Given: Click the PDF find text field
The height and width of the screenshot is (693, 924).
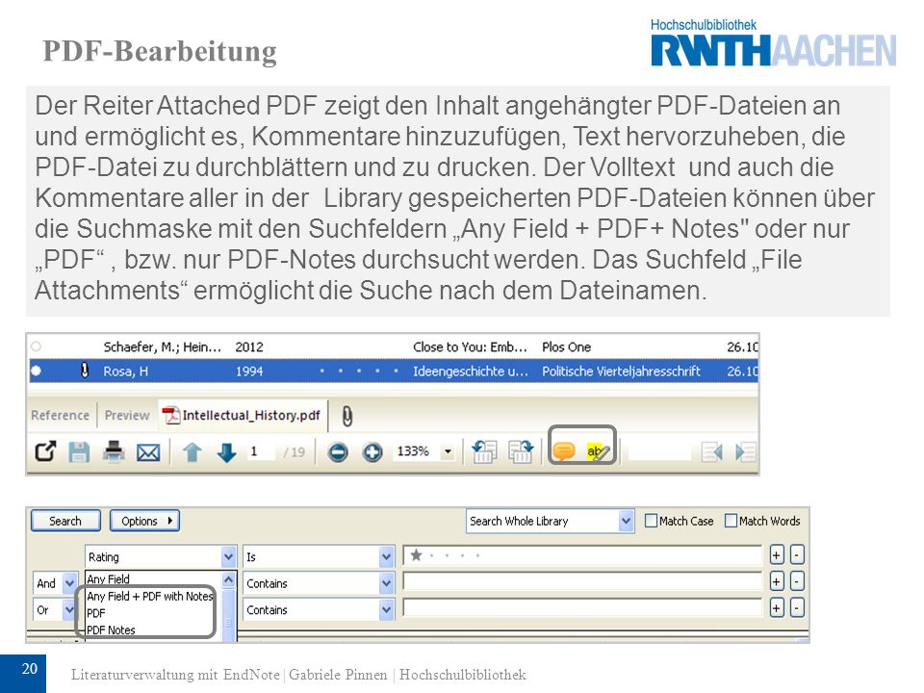Looking at the screenshot, I should (660, 452).
